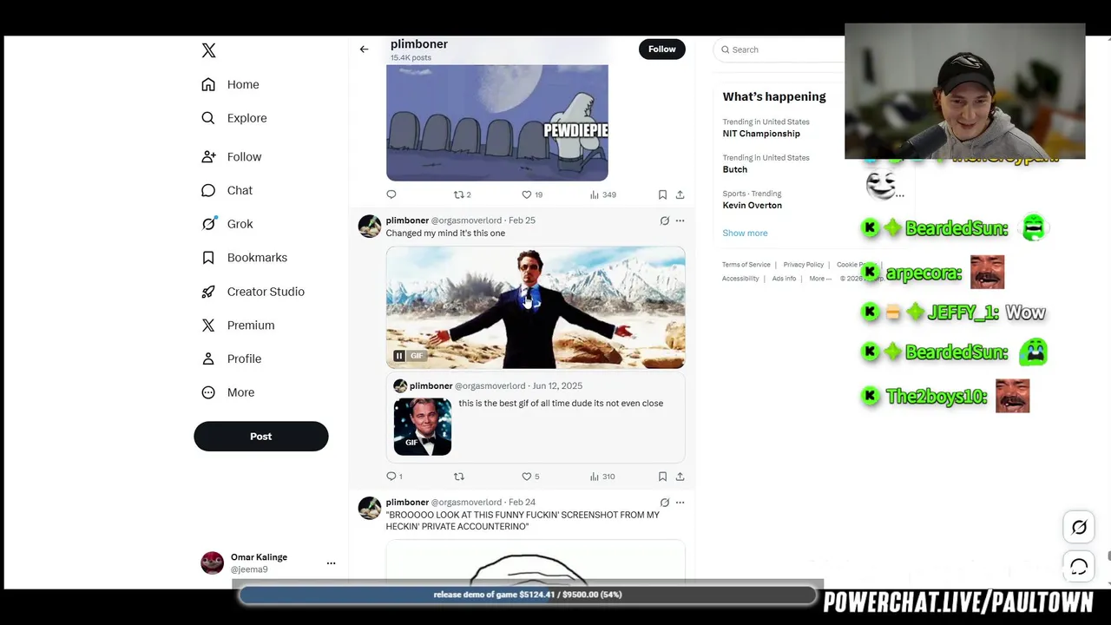Click the 'BROOOOO LOOK AT THIS' post text
This screenshot has width=1111, height=625.
click(523, 521)
